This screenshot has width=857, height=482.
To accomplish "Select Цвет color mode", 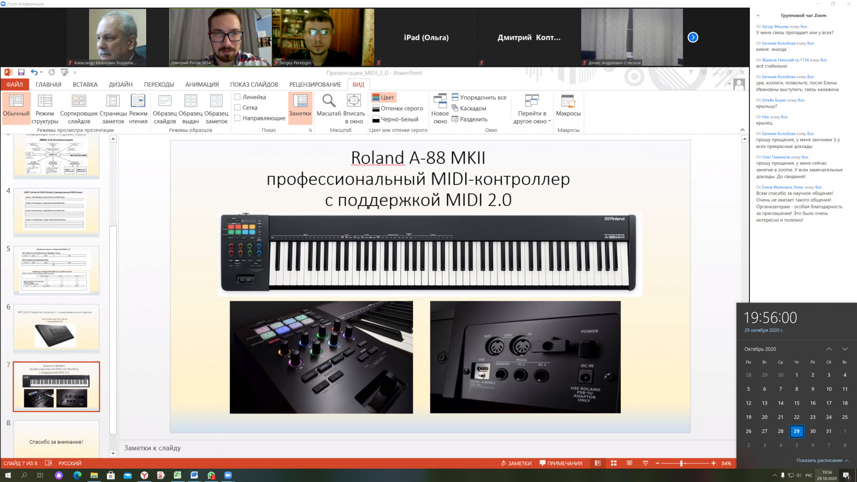I will pyautogui.click(x=383, y=97).
